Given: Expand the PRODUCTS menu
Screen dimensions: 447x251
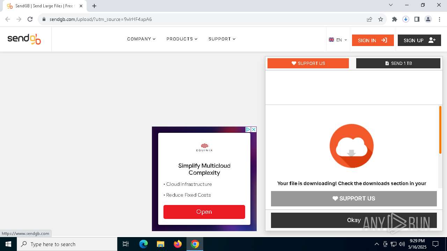Looking at the screenshot, I should [x=182, y=39].
